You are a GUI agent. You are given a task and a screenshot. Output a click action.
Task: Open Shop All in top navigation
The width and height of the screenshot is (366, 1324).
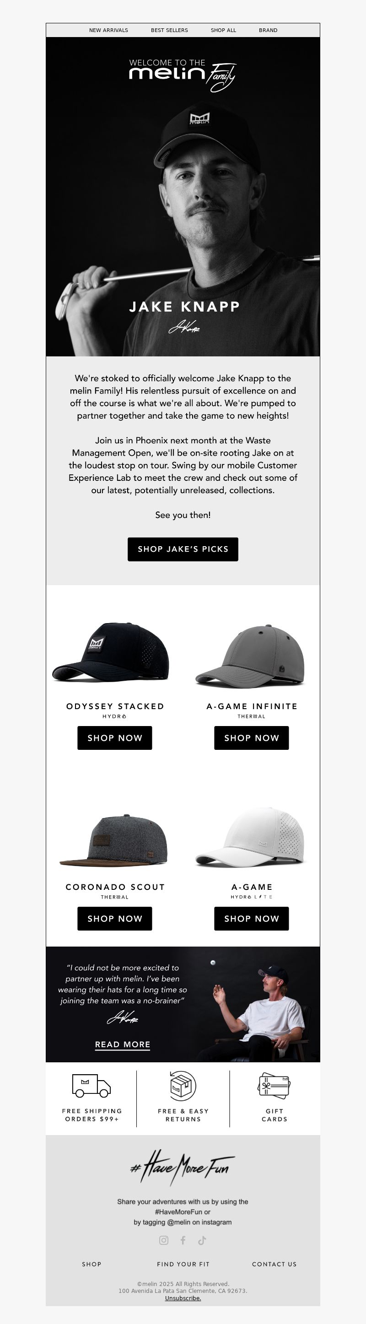coord(223,30)
